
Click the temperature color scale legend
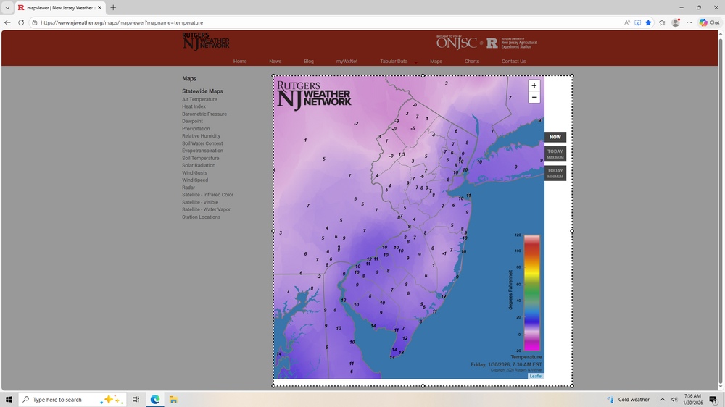[531, 292]
